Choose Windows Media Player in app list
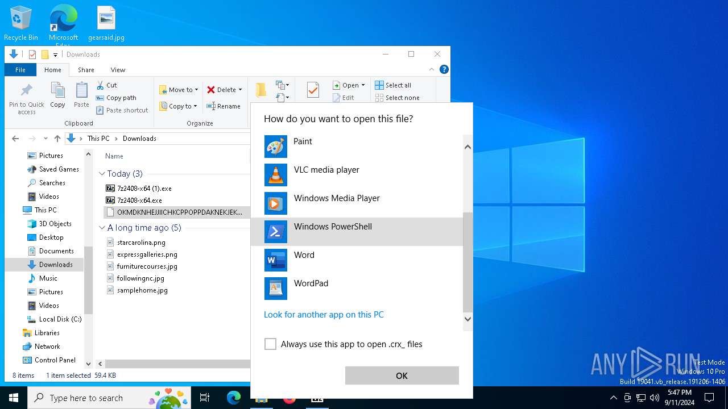This screenshot has height=409, width=728. coord(357,203)
